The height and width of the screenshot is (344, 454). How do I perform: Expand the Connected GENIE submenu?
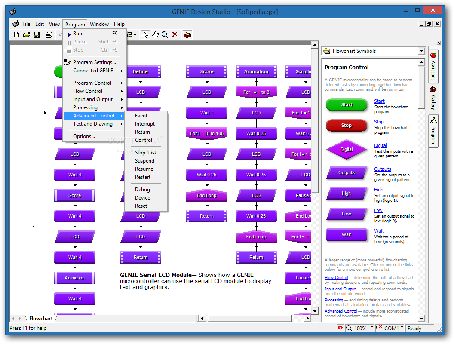(x=95, y=71)
